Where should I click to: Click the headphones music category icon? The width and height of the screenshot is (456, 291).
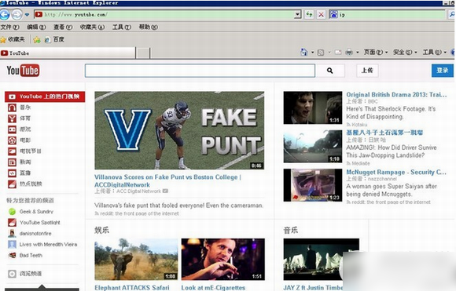[12, 107]
